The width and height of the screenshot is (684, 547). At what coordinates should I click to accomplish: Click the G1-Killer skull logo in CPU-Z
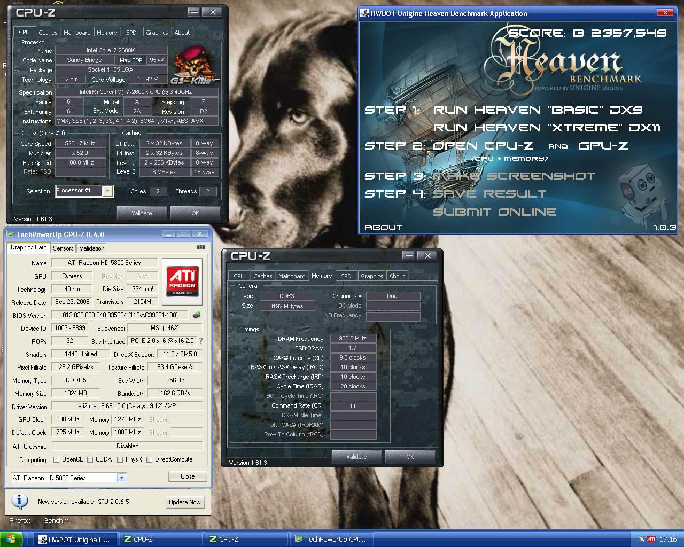coord(195,65)
